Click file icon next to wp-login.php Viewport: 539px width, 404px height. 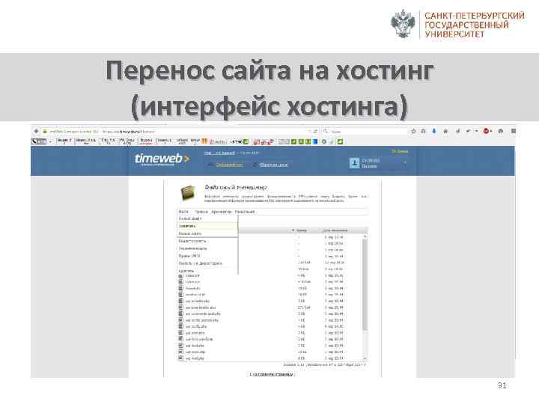click(x=181, y=352)
